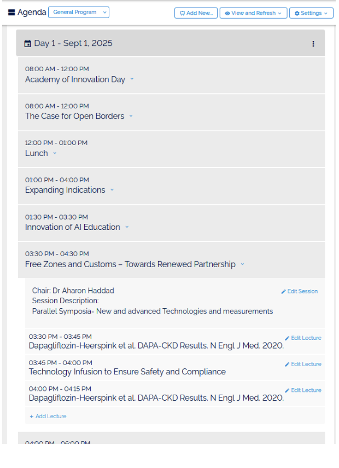Screen dimensions: 339x468
Task: Click the Add Lecture link
Action: (x=50, y=417)
